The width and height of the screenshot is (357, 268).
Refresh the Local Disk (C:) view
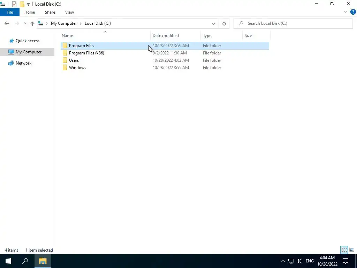(224, 23)
